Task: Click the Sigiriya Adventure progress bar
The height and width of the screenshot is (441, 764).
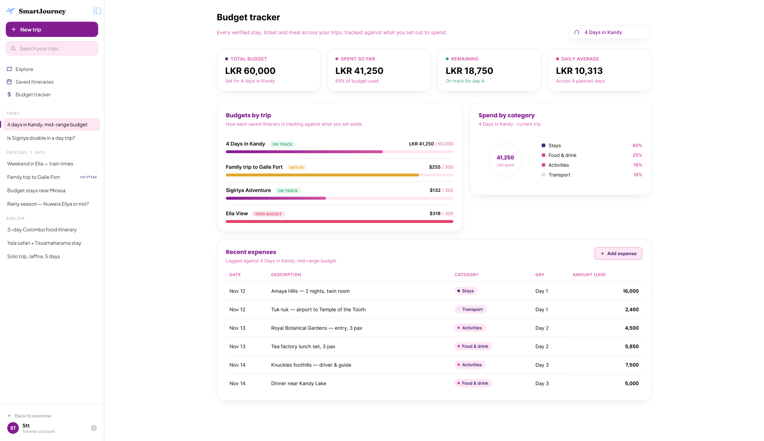Action: click(339, 198)
